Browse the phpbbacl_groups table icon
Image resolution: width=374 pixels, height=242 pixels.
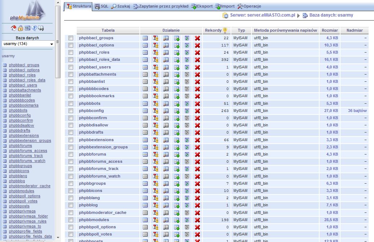pos(145,38)
